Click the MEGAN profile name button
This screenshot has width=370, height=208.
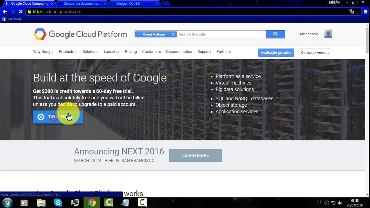point(333,2)
